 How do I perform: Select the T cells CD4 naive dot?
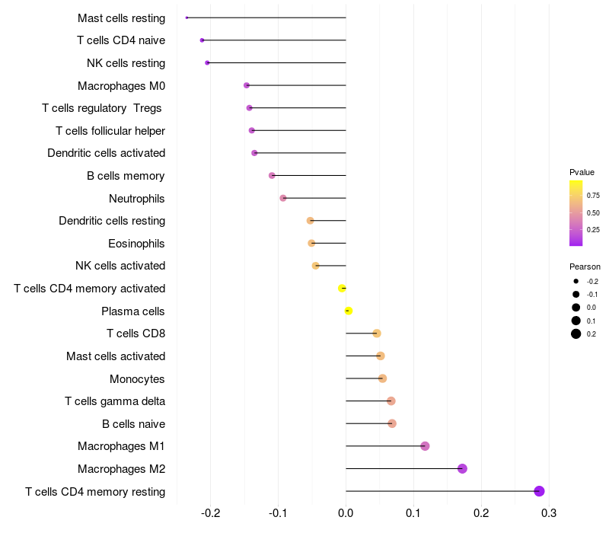[x=202, y=40]
